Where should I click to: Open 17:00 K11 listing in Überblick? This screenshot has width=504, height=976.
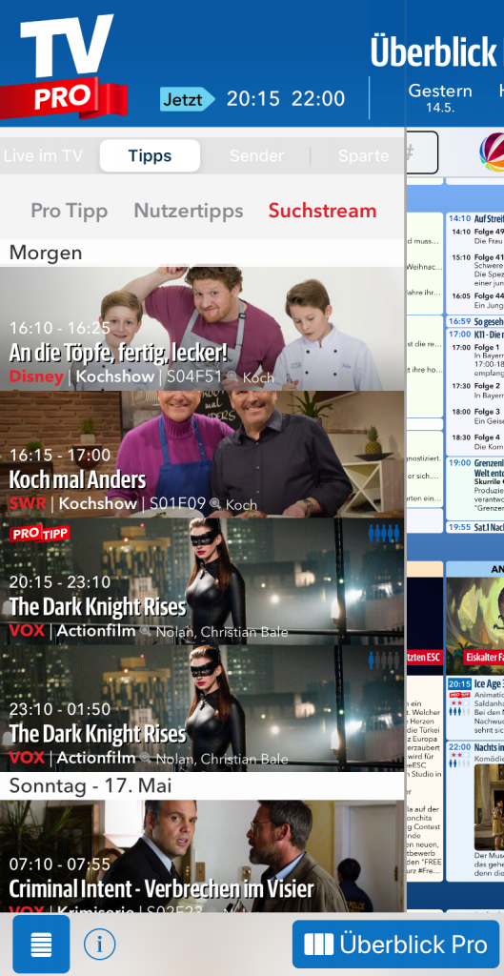pos(475,391)
